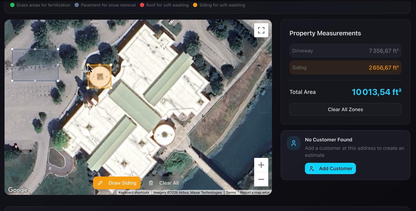Select the gray driveway zone rectangle
The width and height of the screenshot is (416, 211).
point(35,65)
